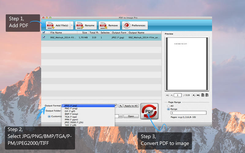
Task: Click the Add File(s) toolbar button
Action: (x=58, y=25)
